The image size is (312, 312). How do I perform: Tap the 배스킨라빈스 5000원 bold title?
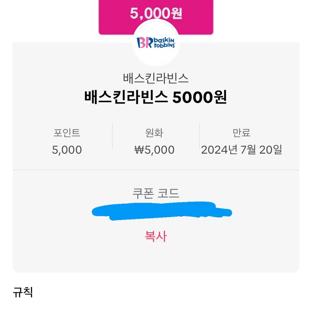pos(156,97)
